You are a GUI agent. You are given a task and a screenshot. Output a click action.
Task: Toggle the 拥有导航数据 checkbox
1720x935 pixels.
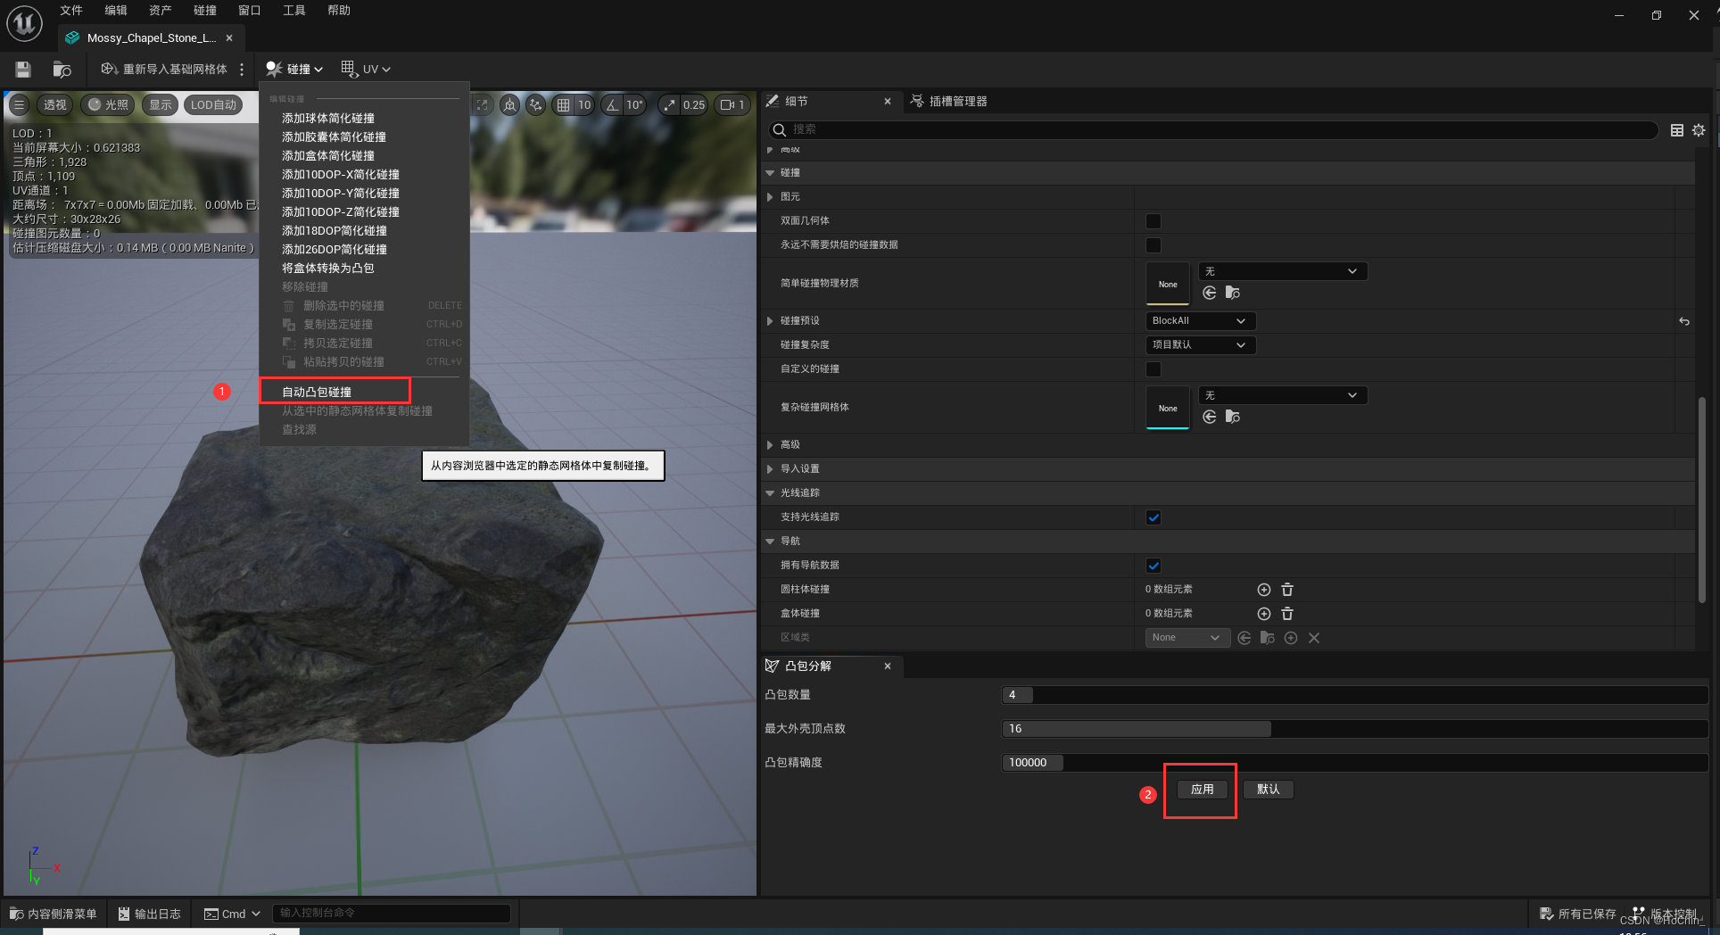(1153, 564)
